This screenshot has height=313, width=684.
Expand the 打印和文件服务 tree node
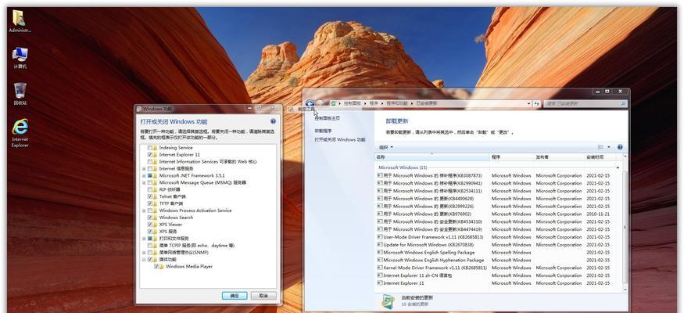click(144, 239)
